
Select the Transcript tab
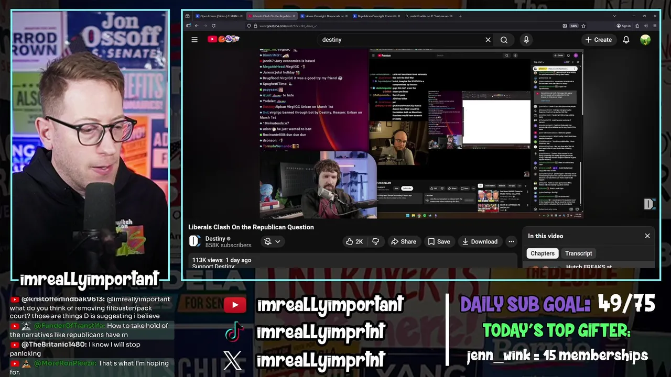(579, 253)
